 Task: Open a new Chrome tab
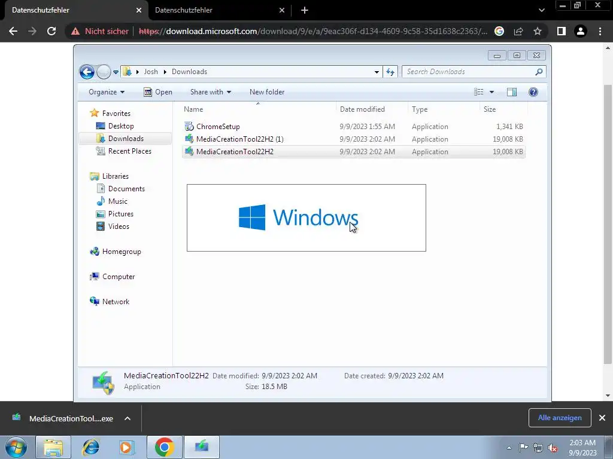(305, 10)
